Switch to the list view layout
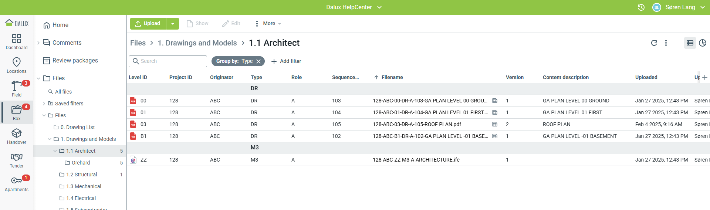The width and height of the screenshot is (710, 210). (690, 43)
